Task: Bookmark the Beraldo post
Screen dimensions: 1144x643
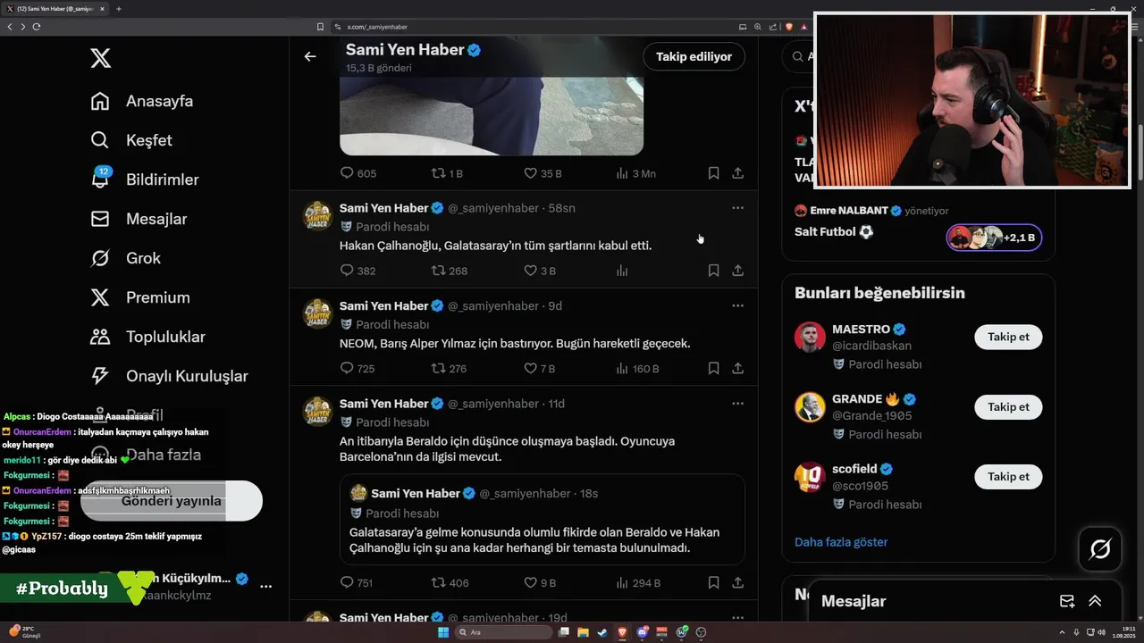Action: (713, 582)
